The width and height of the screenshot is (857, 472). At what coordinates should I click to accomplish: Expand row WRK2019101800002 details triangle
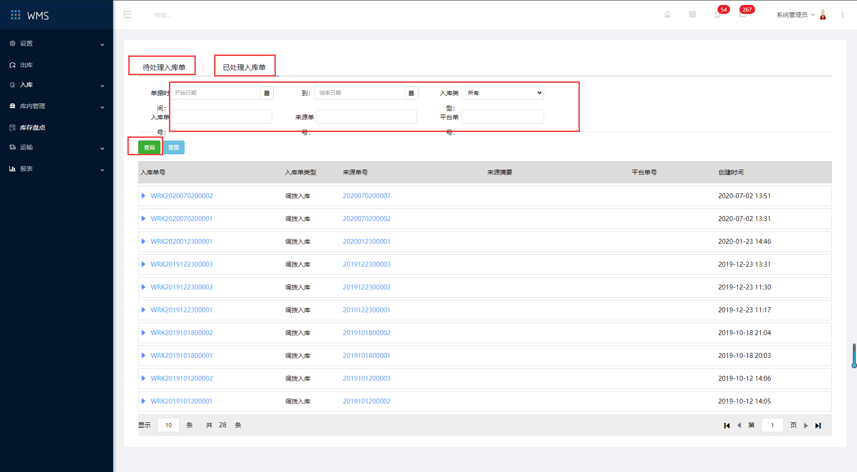point(144,332)
